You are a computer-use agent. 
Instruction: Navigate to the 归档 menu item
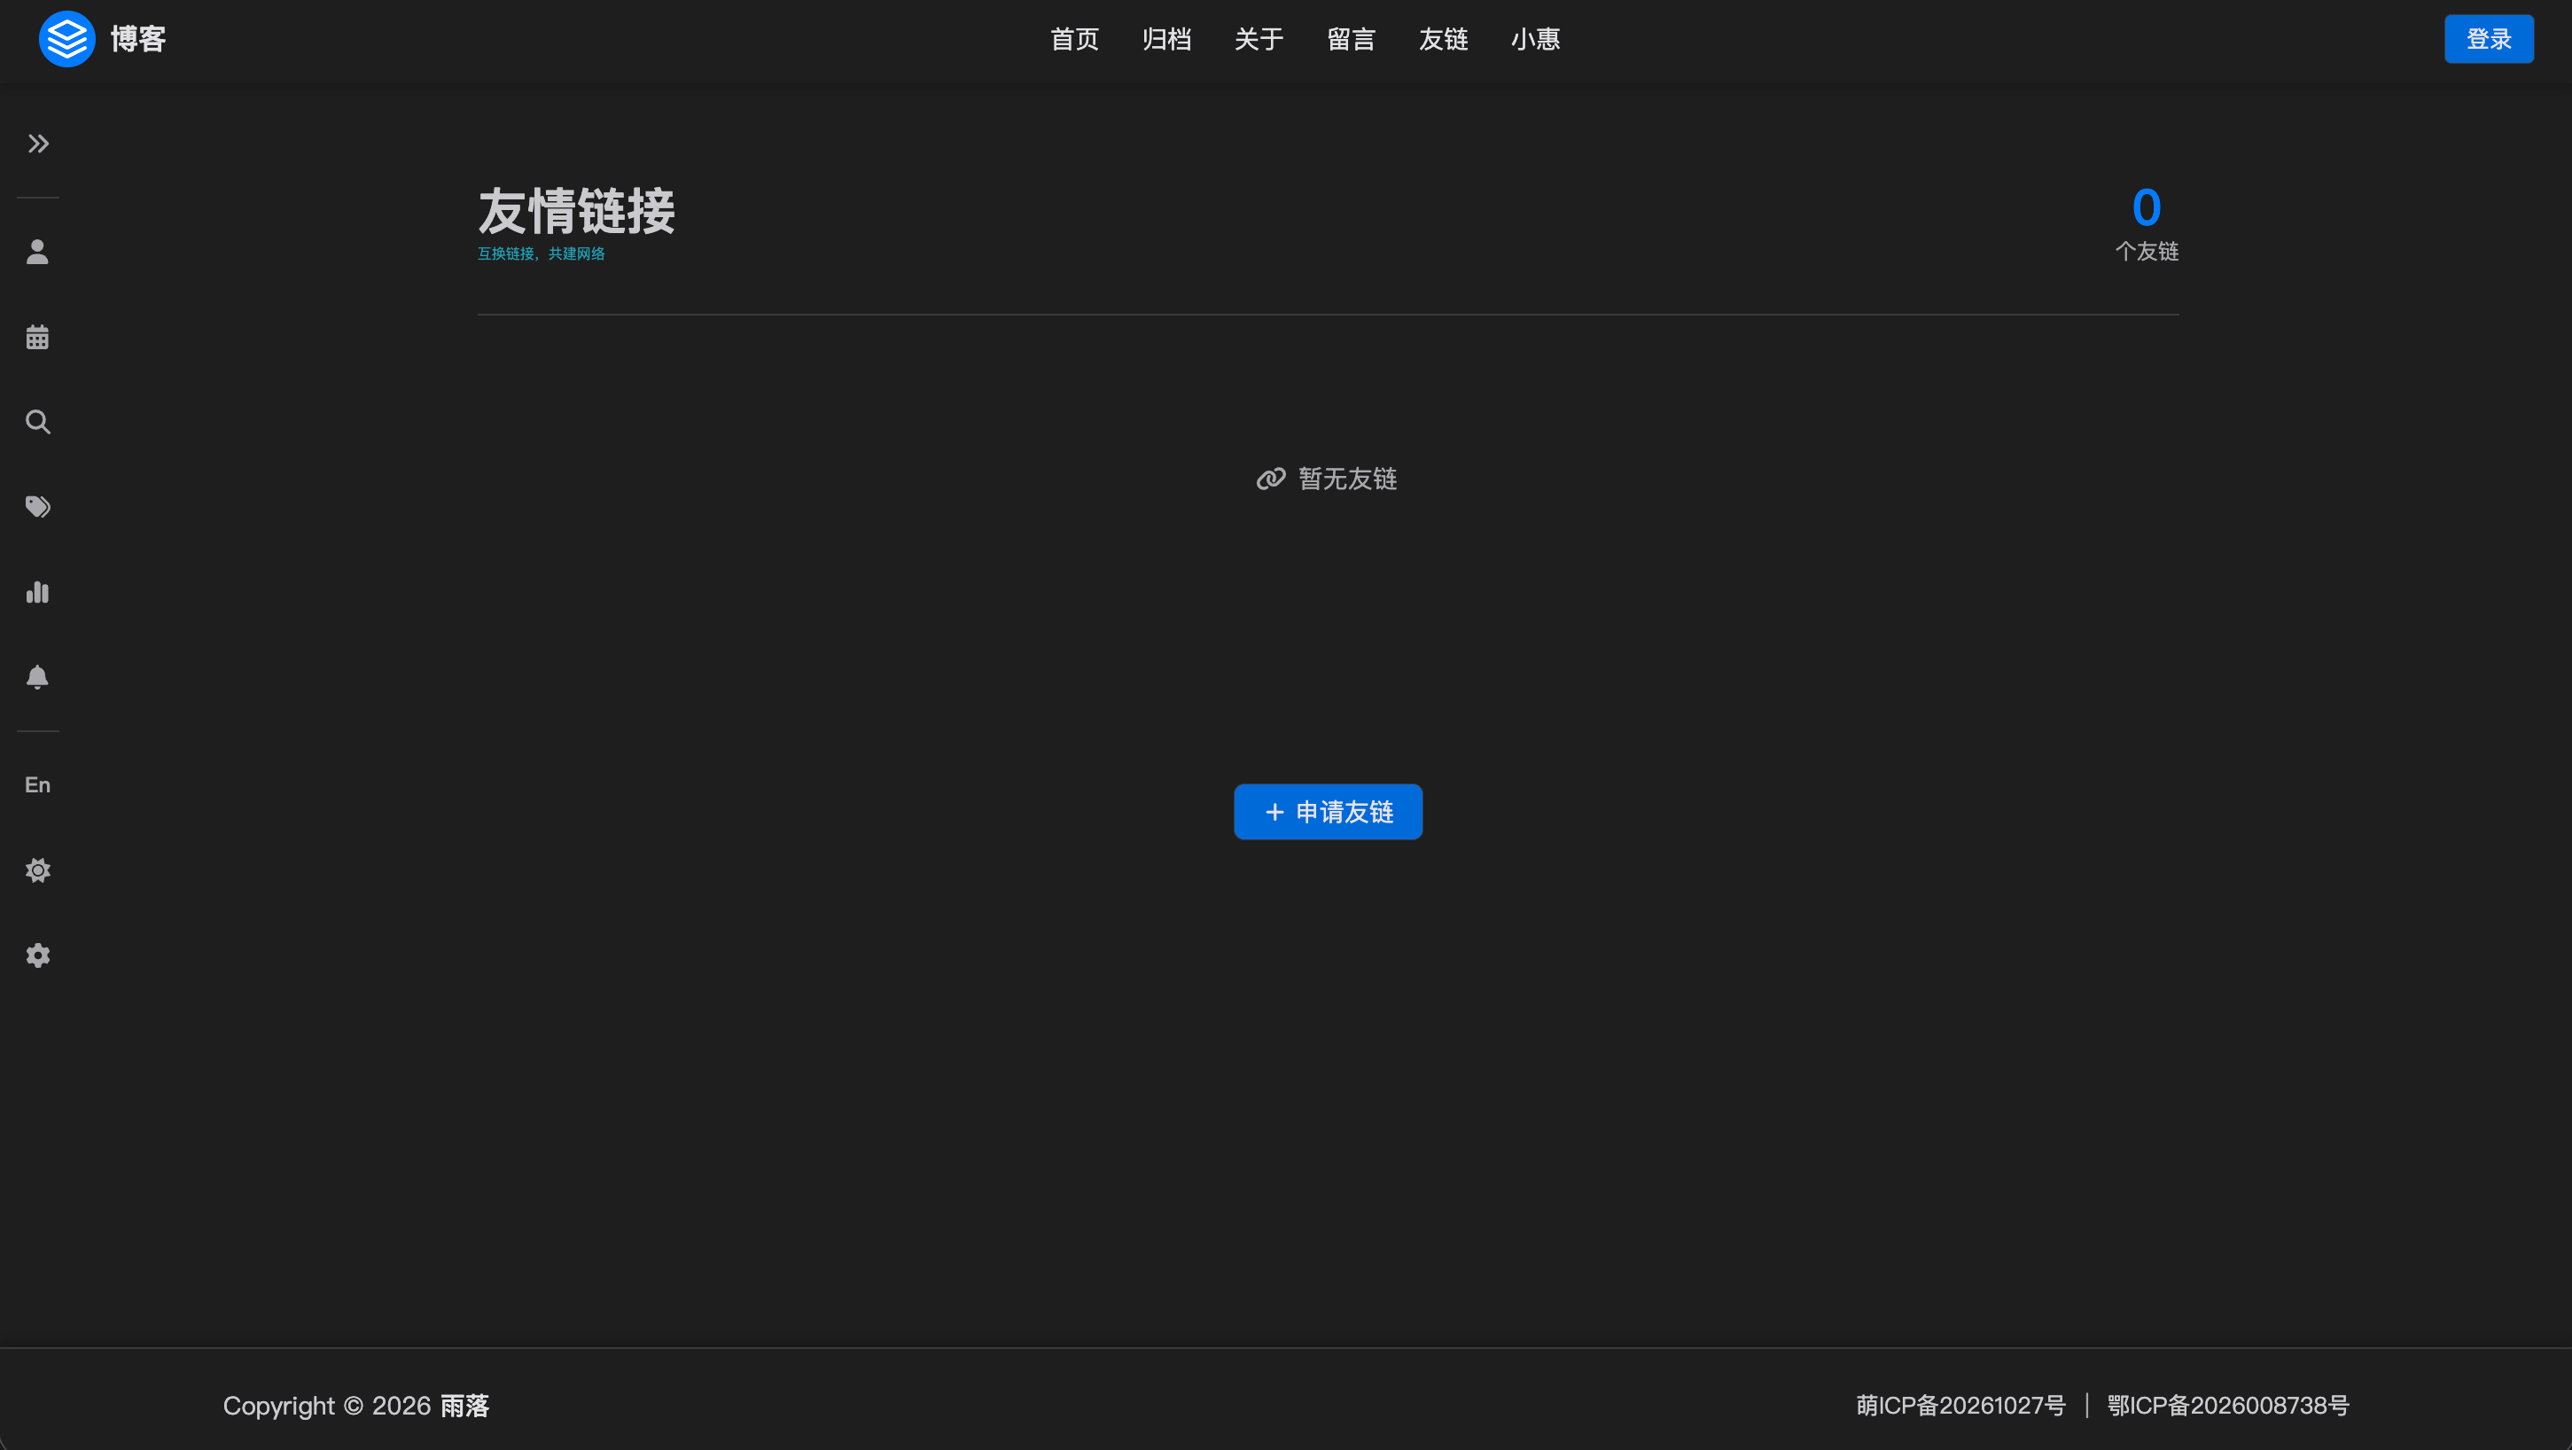coord(1166,39)
